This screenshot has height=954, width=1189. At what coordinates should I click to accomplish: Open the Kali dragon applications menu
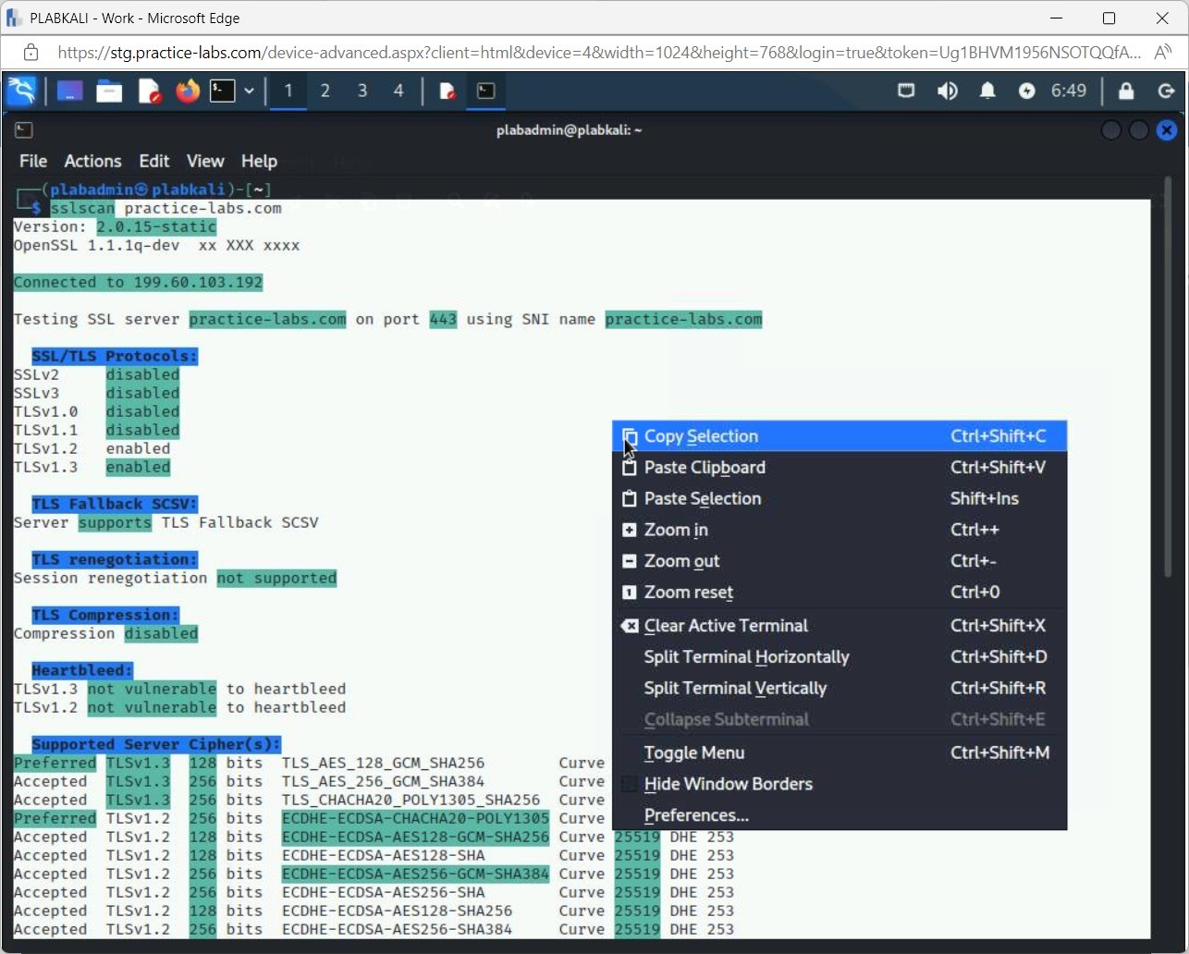point(21,91)
